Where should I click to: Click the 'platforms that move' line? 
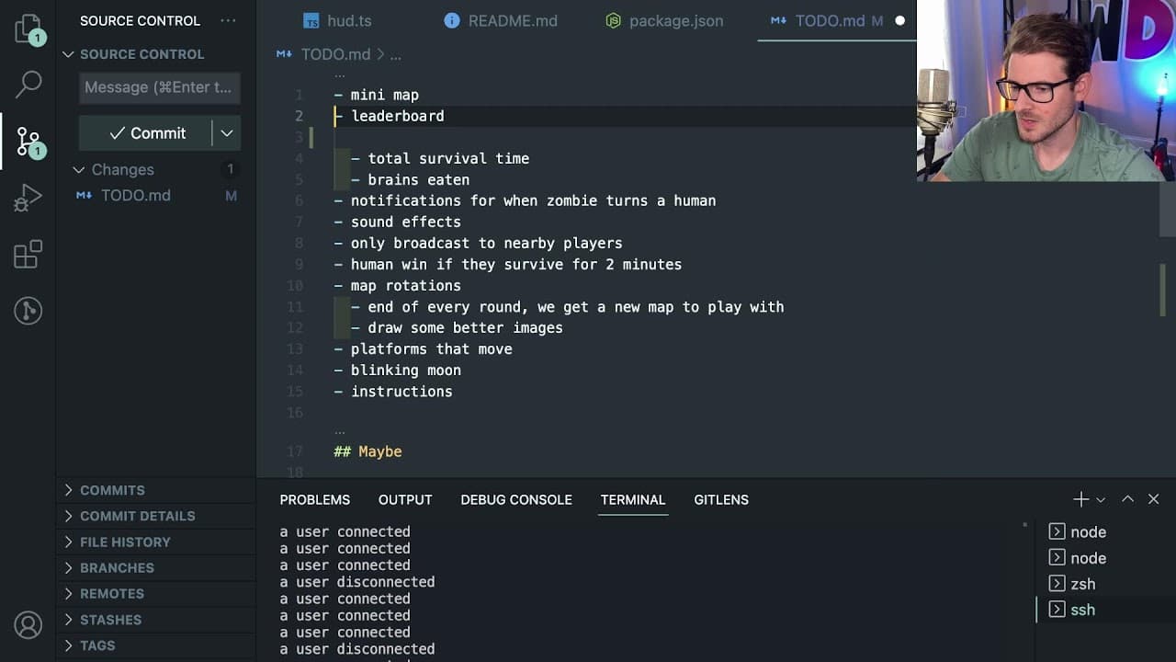pos(431,348)
